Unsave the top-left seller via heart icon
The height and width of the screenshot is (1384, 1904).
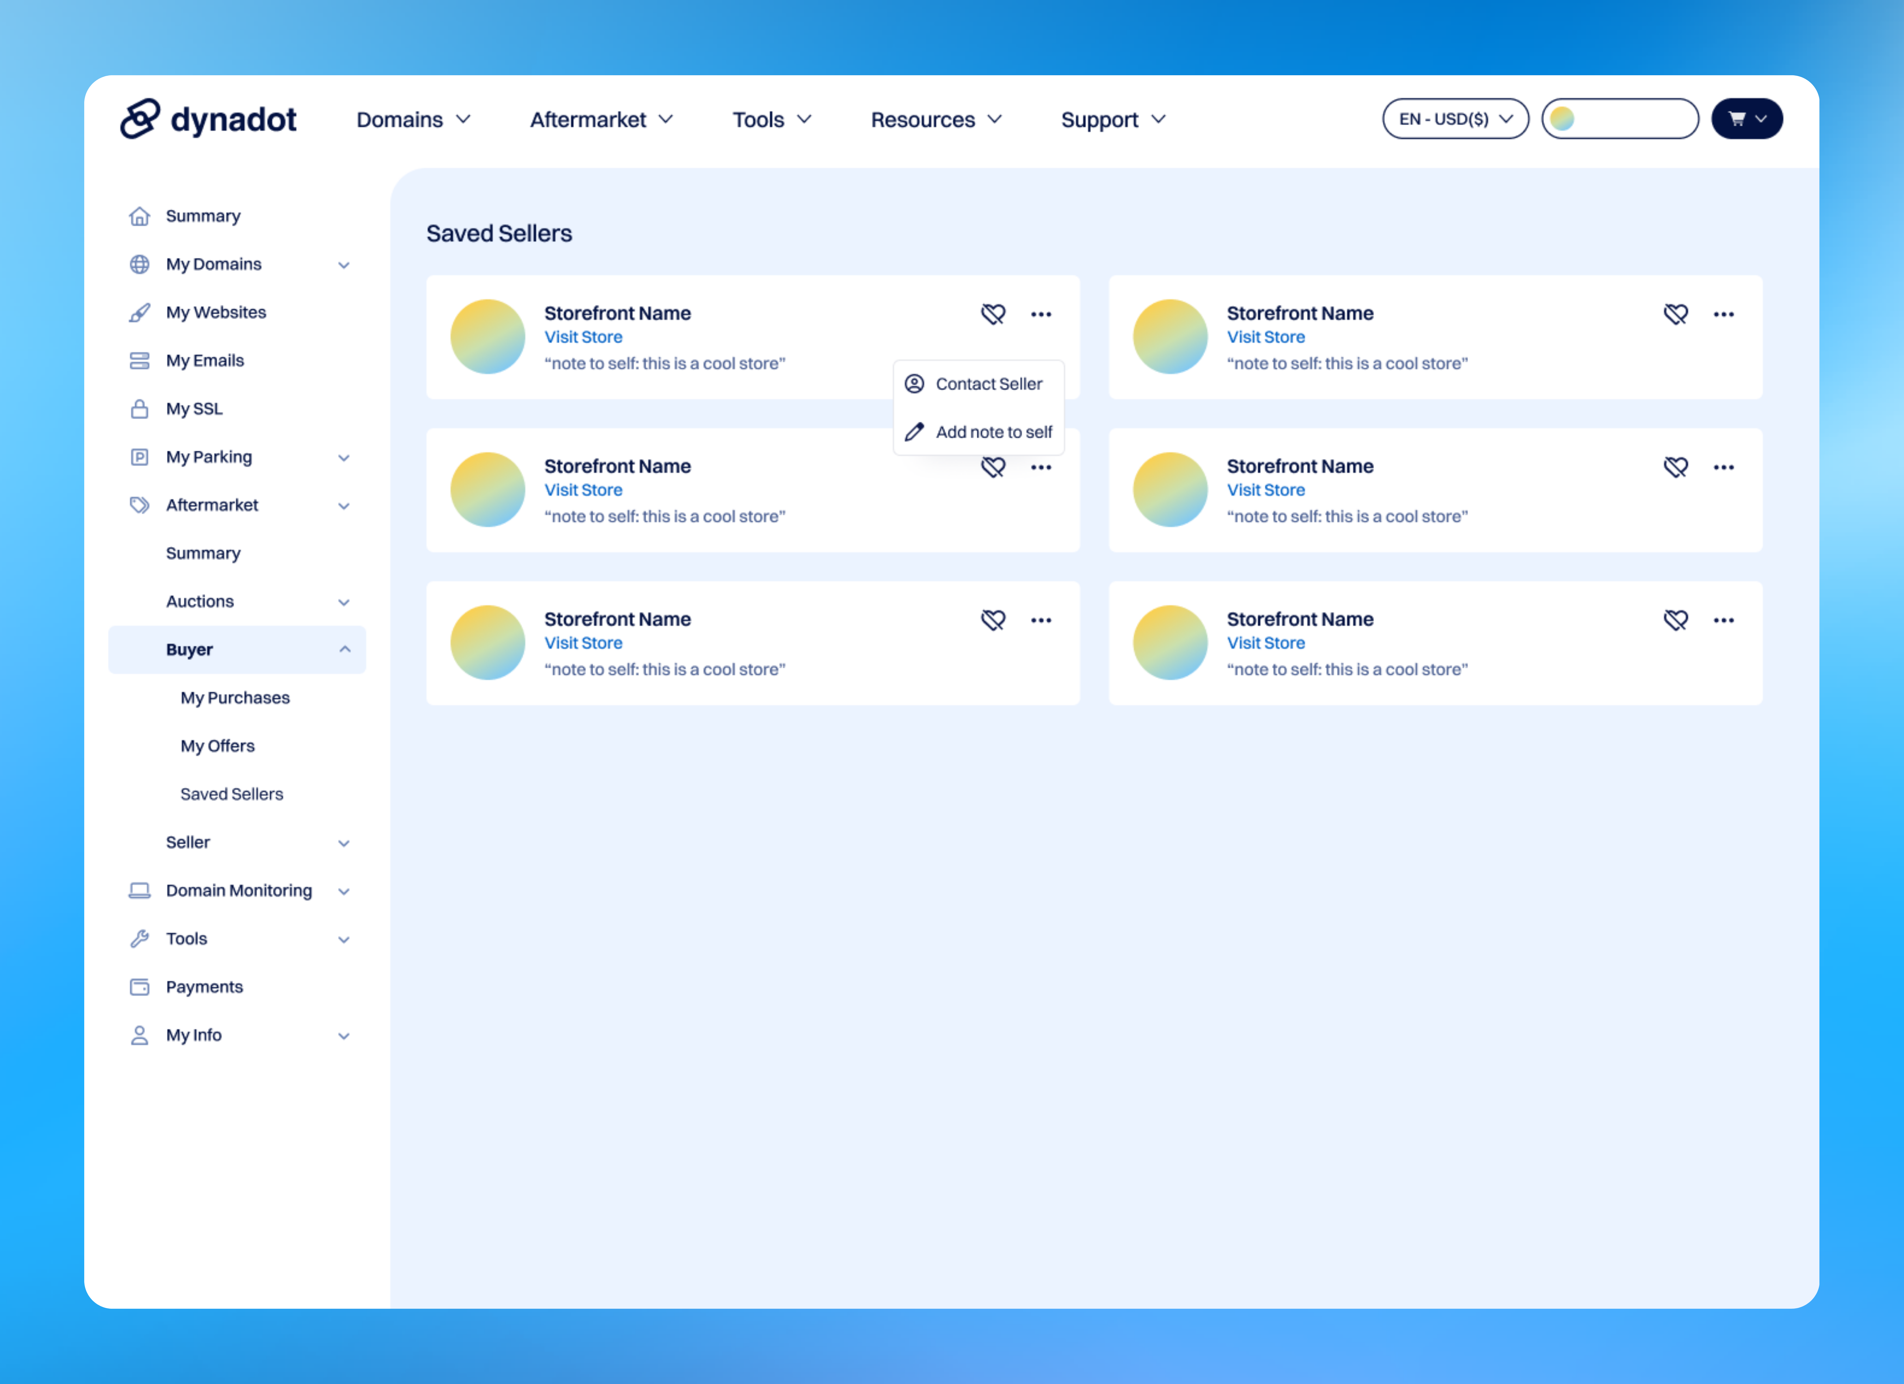[993, 314]
